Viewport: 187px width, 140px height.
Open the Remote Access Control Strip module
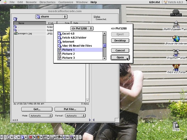coord(59,137)
